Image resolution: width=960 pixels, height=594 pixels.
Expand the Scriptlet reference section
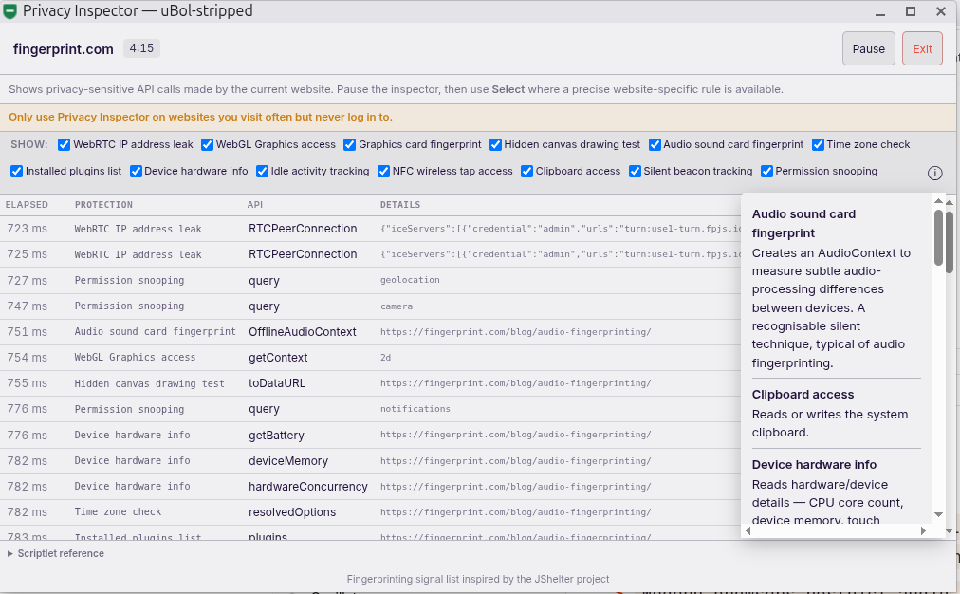(x=56, y=553)
